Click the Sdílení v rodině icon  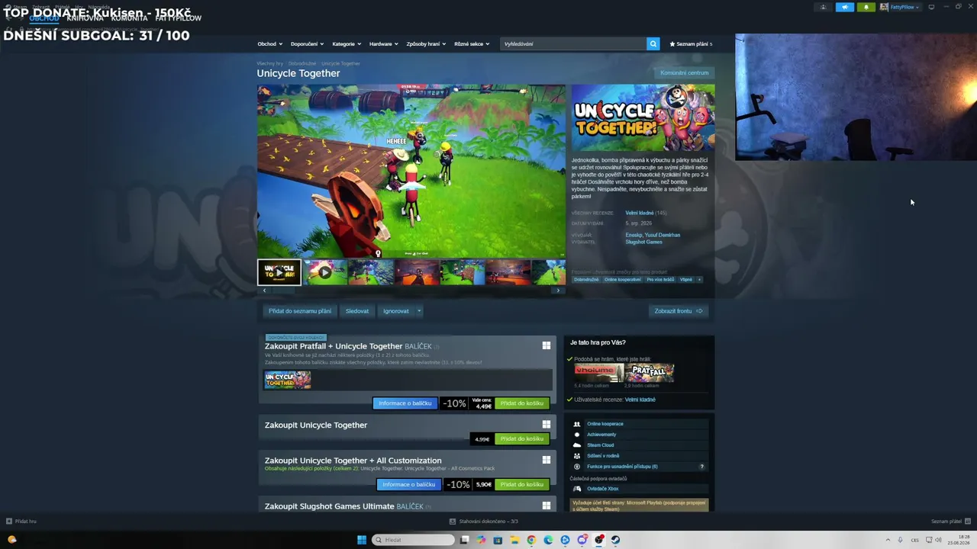tap(577, 456)
